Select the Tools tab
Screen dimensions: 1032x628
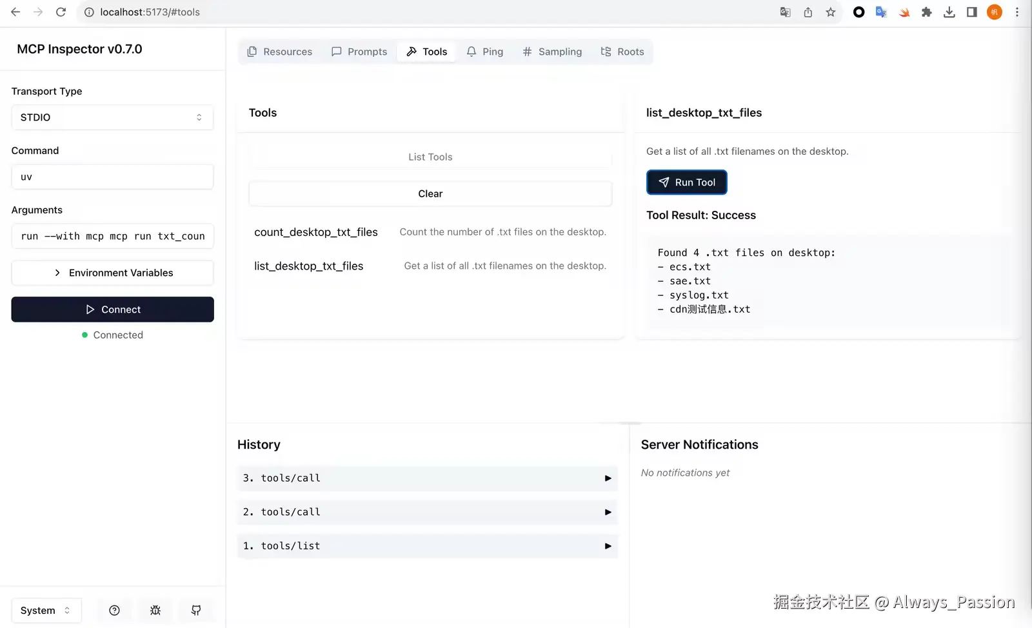point(427,52)
